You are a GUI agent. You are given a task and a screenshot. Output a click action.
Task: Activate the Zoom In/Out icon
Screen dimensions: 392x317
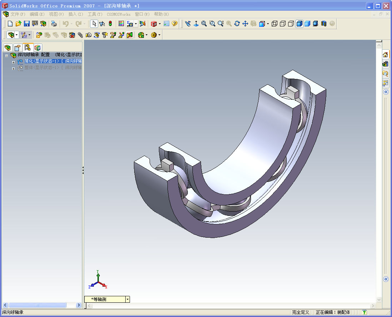coord(221,24)
